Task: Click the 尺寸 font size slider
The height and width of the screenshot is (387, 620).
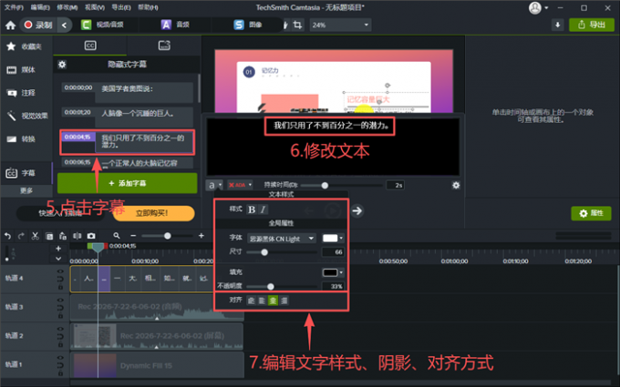Action: point(282,252)
